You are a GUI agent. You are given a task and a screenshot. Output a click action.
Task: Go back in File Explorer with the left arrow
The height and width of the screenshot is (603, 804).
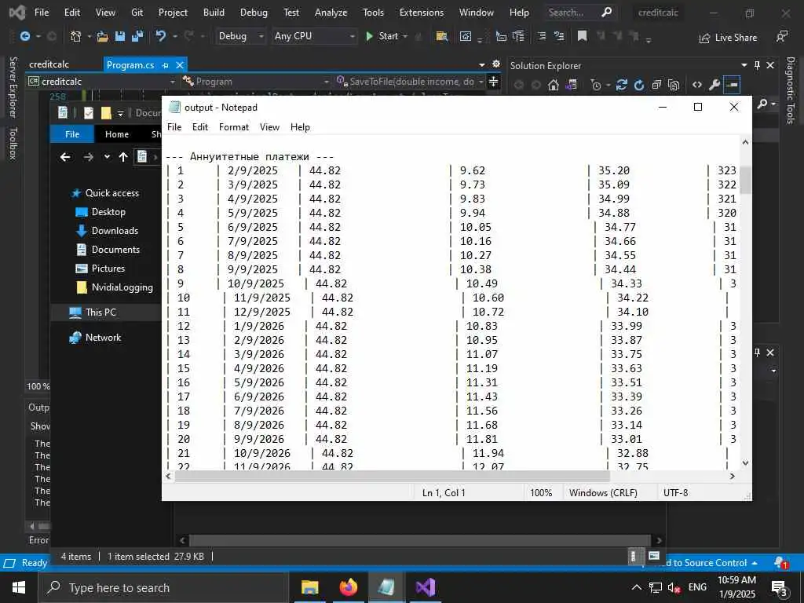click(65, 157)
